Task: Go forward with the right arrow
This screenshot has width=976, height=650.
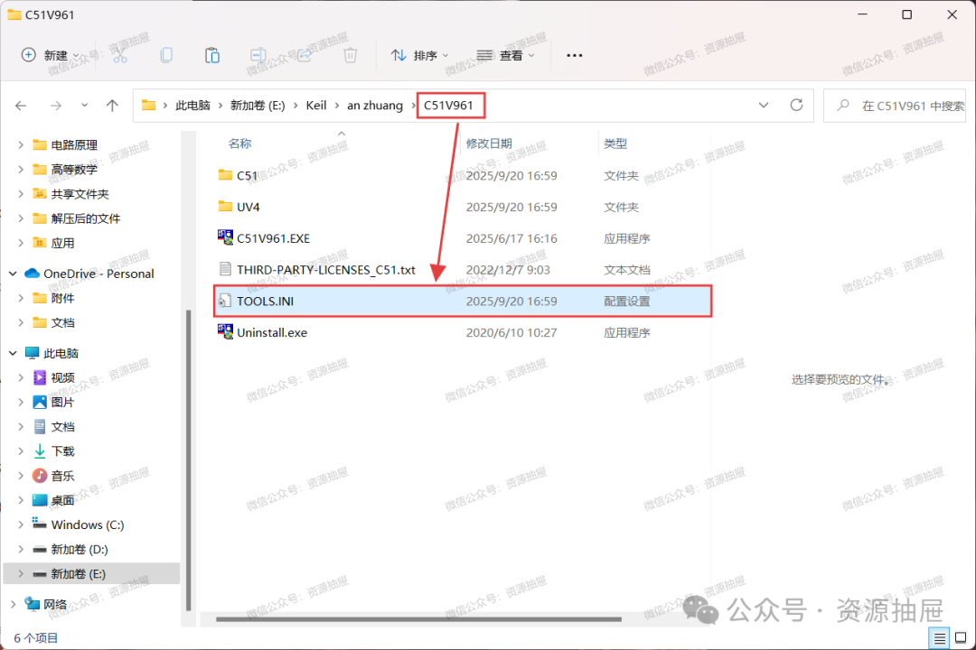Action: click(56, 106)
